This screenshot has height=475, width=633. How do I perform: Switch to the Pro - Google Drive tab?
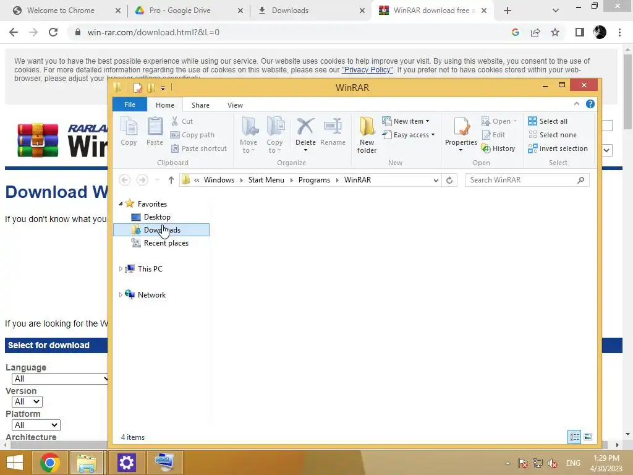pyautogui.click(x=189, y=11)
